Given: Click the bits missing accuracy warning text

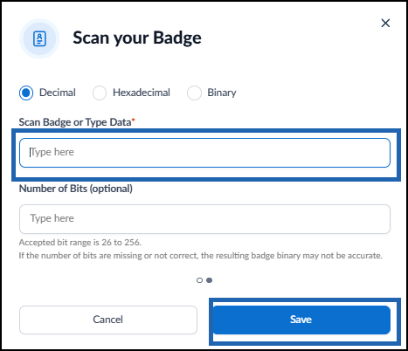Looking at the screenshot, I should 201,256.
